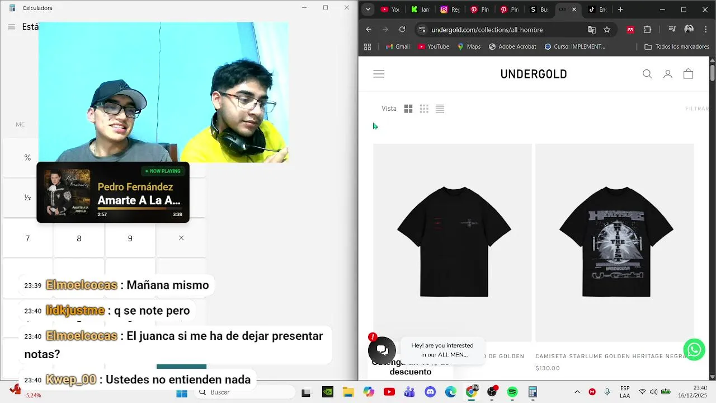The height and width of the screenshot is (403, 716).
Task: Open Windows Start button
Action: [182, 392]
